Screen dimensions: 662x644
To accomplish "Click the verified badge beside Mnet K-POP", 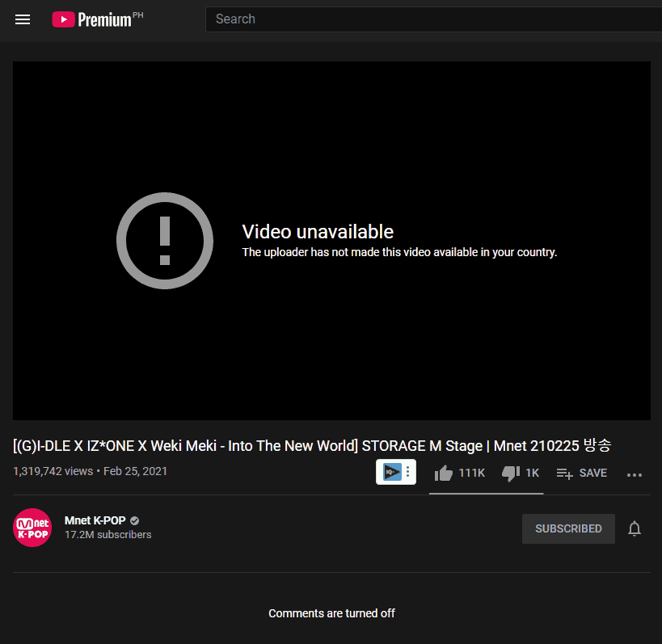I will pos(135,520).
